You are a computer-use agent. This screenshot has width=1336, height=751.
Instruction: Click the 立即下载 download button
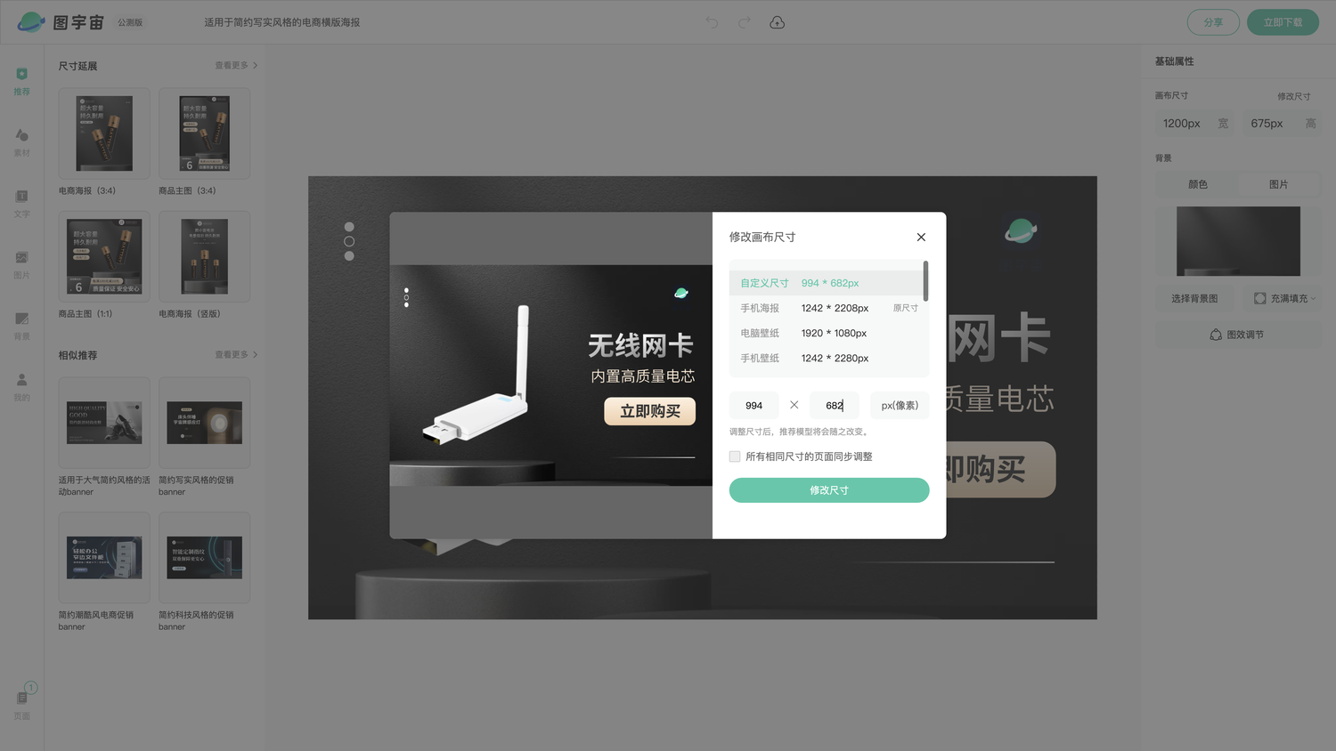(x=1283, y=22)
